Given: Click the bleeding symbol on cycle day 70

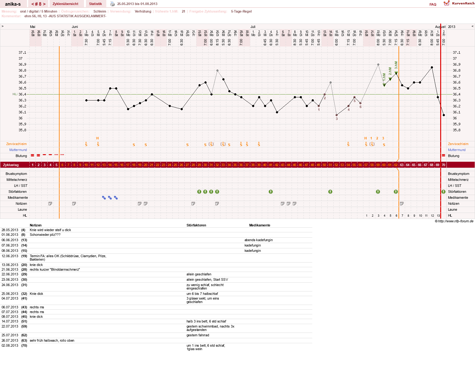Looking at the screenshot, I should (443, 155).
